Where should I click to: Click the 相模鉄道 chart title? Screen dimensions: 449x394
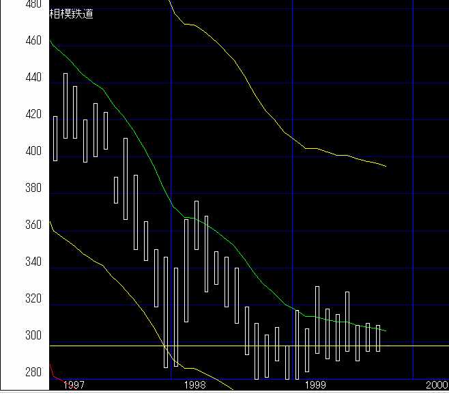[70, 13]
